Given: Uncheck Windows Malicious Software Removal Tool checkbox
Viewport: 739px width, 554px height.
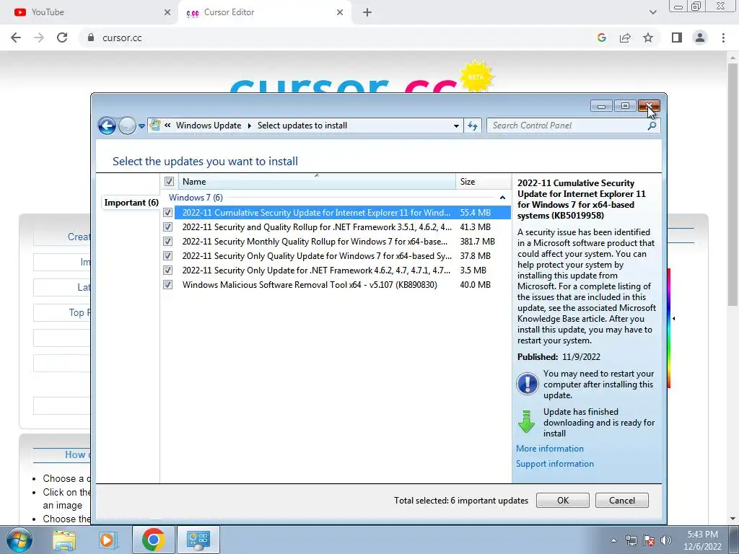Looking at the screenshot, I should tap(167, 284).
